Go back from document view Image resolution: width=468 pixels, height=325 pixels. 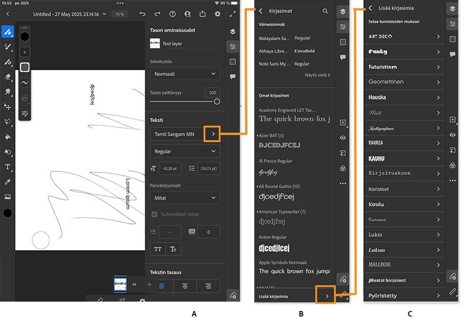(8, 14)
